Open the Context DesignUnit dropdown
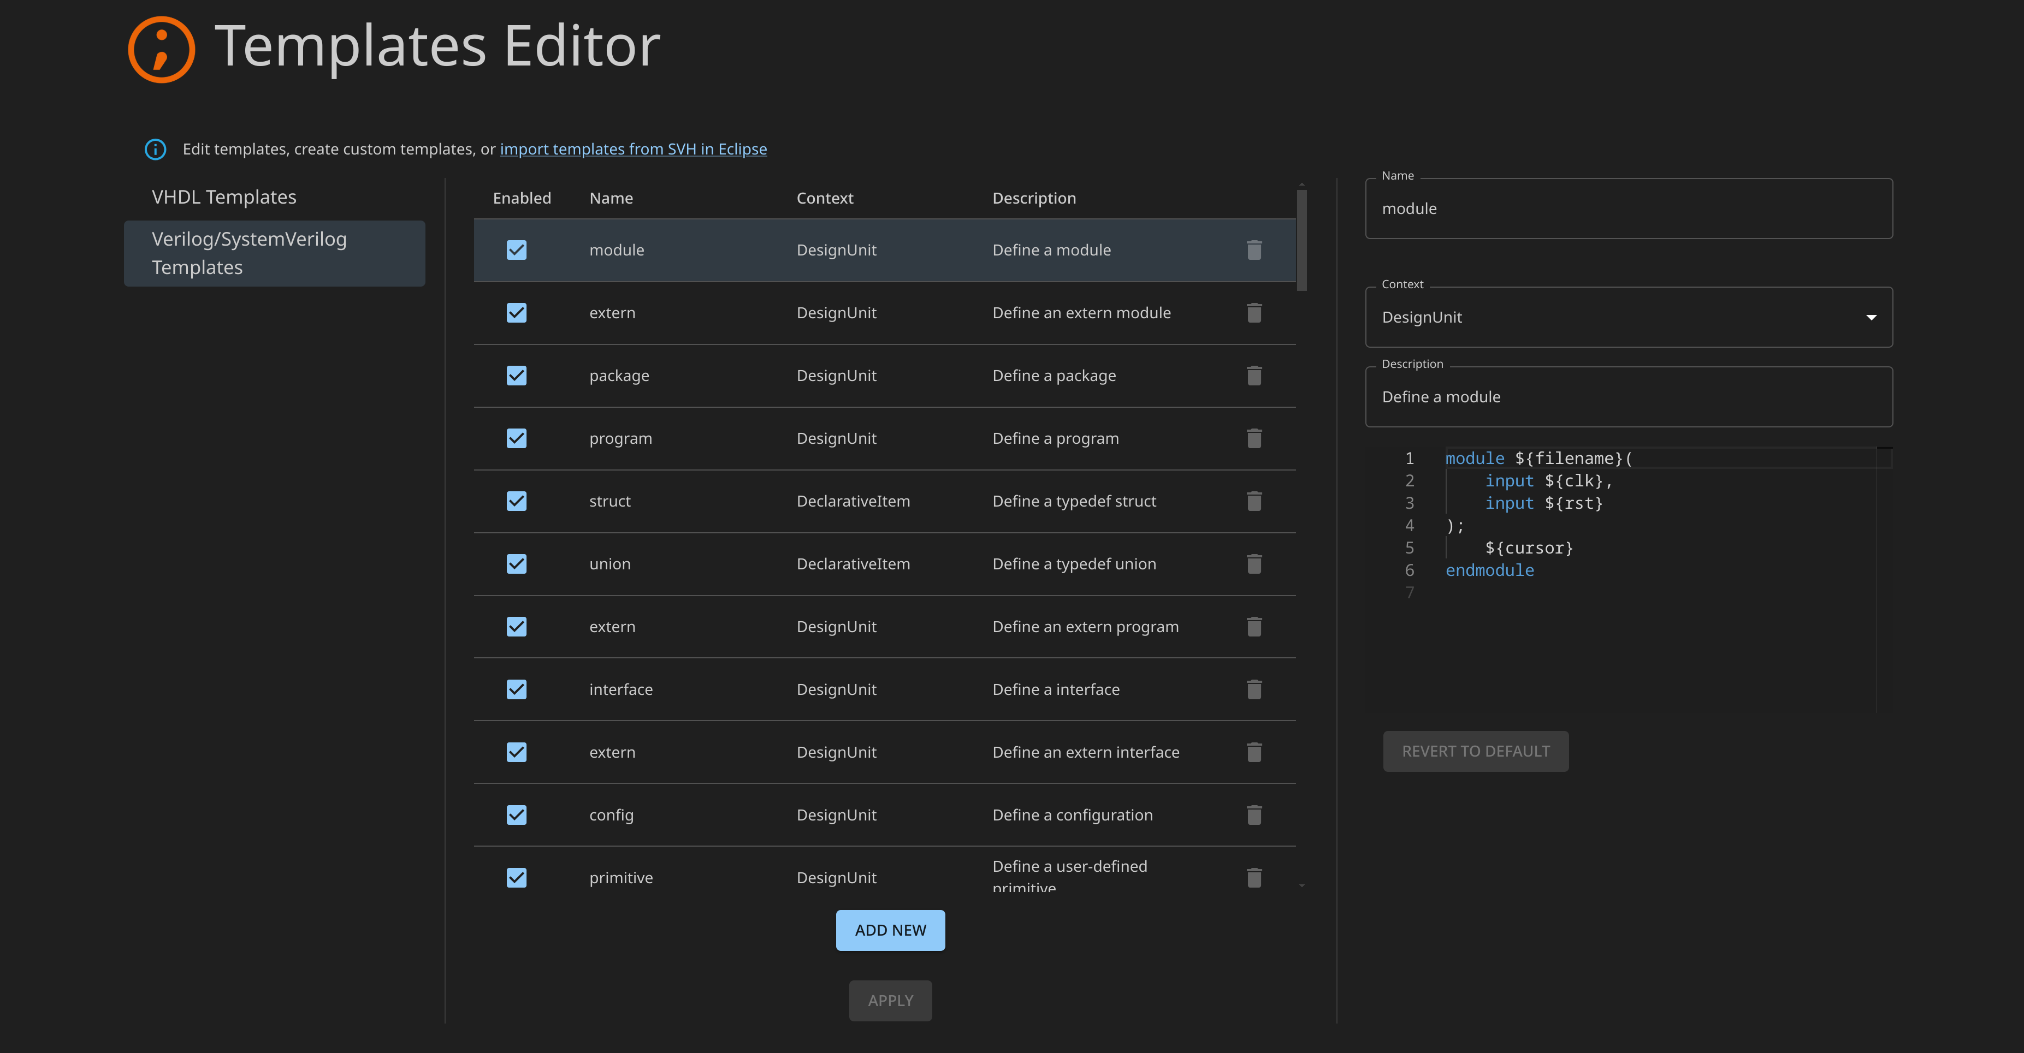The image size is (2024, 1053). pos(1628,317)
